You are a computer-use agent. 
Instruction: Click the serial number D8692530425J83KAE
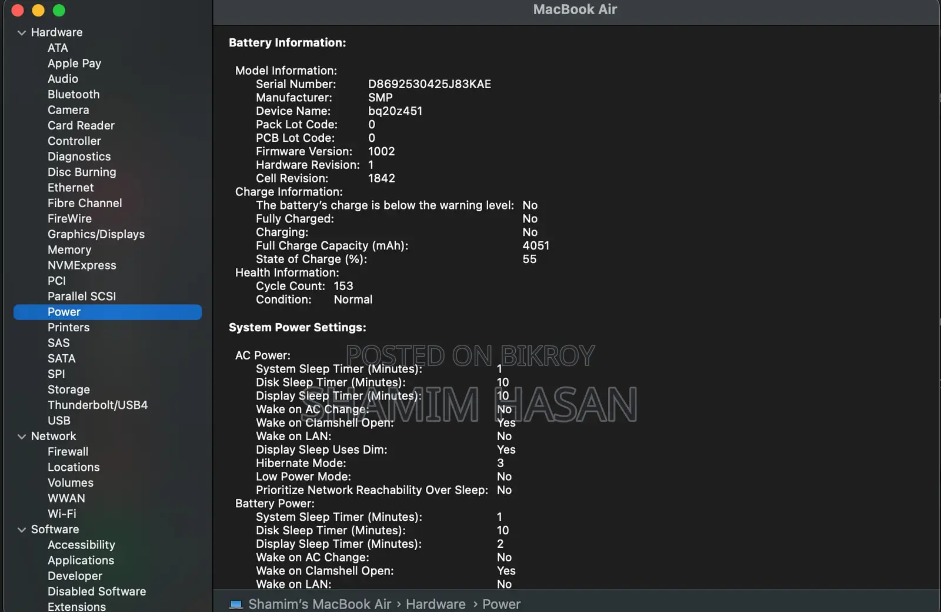click(x=429, y=84)
